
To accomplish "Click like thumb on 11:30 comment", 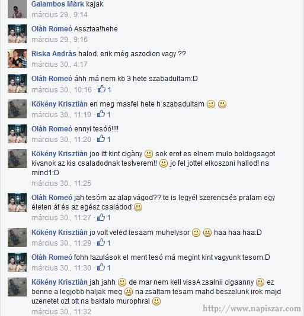I will tap(101, 267).
